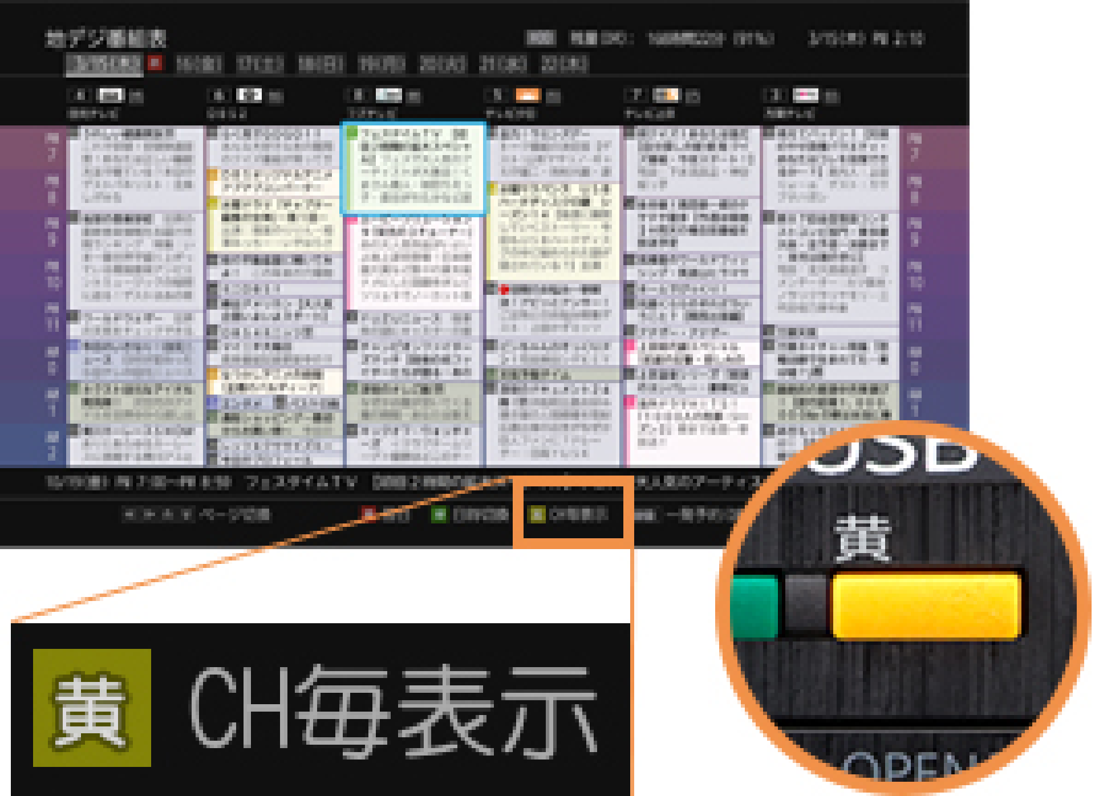Viewport: 1095px width, 796px height.
Task: Click the large yellow 黄 icon
Action: coord(92,708)
